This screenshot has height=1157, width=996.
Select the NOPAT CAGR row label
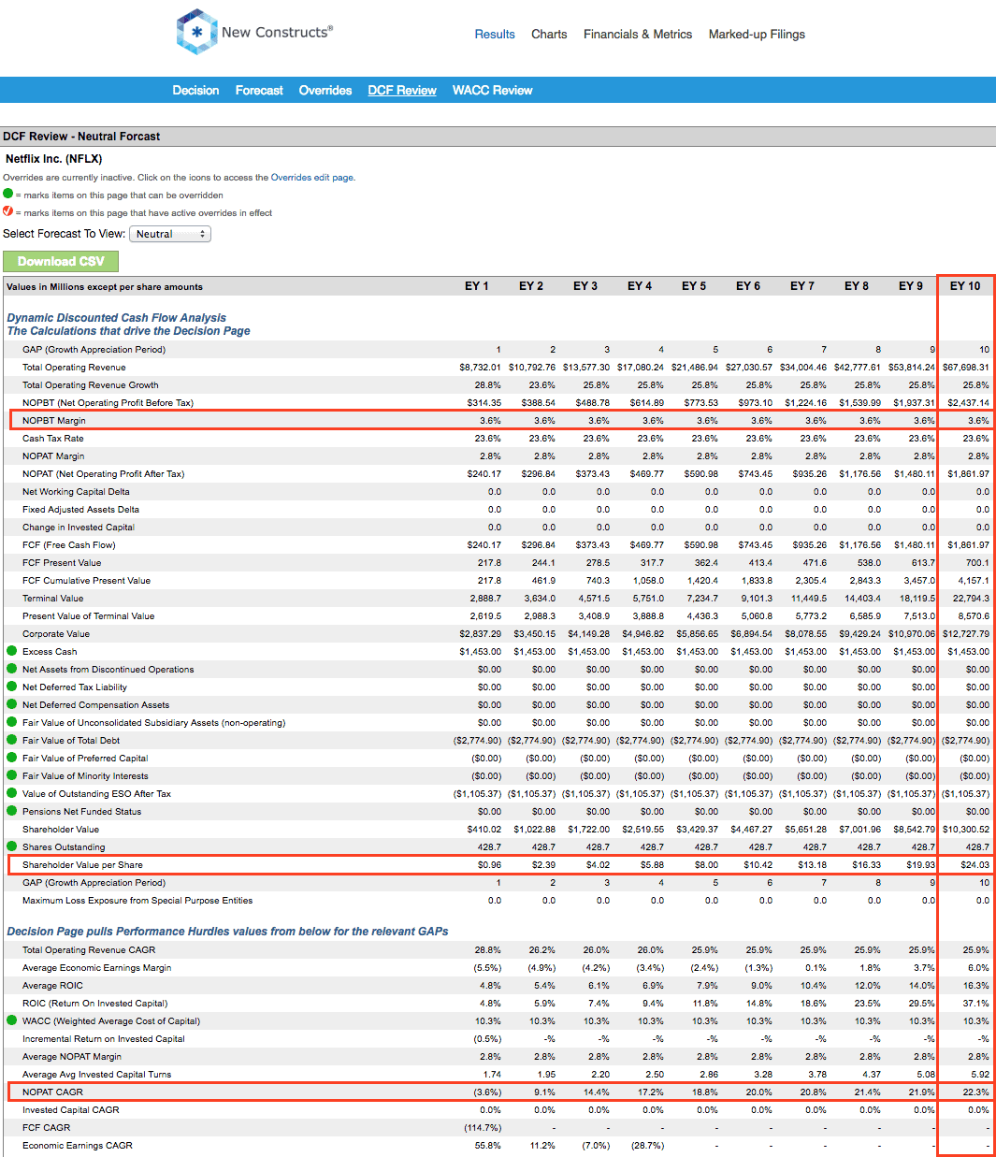[52, 1092]
